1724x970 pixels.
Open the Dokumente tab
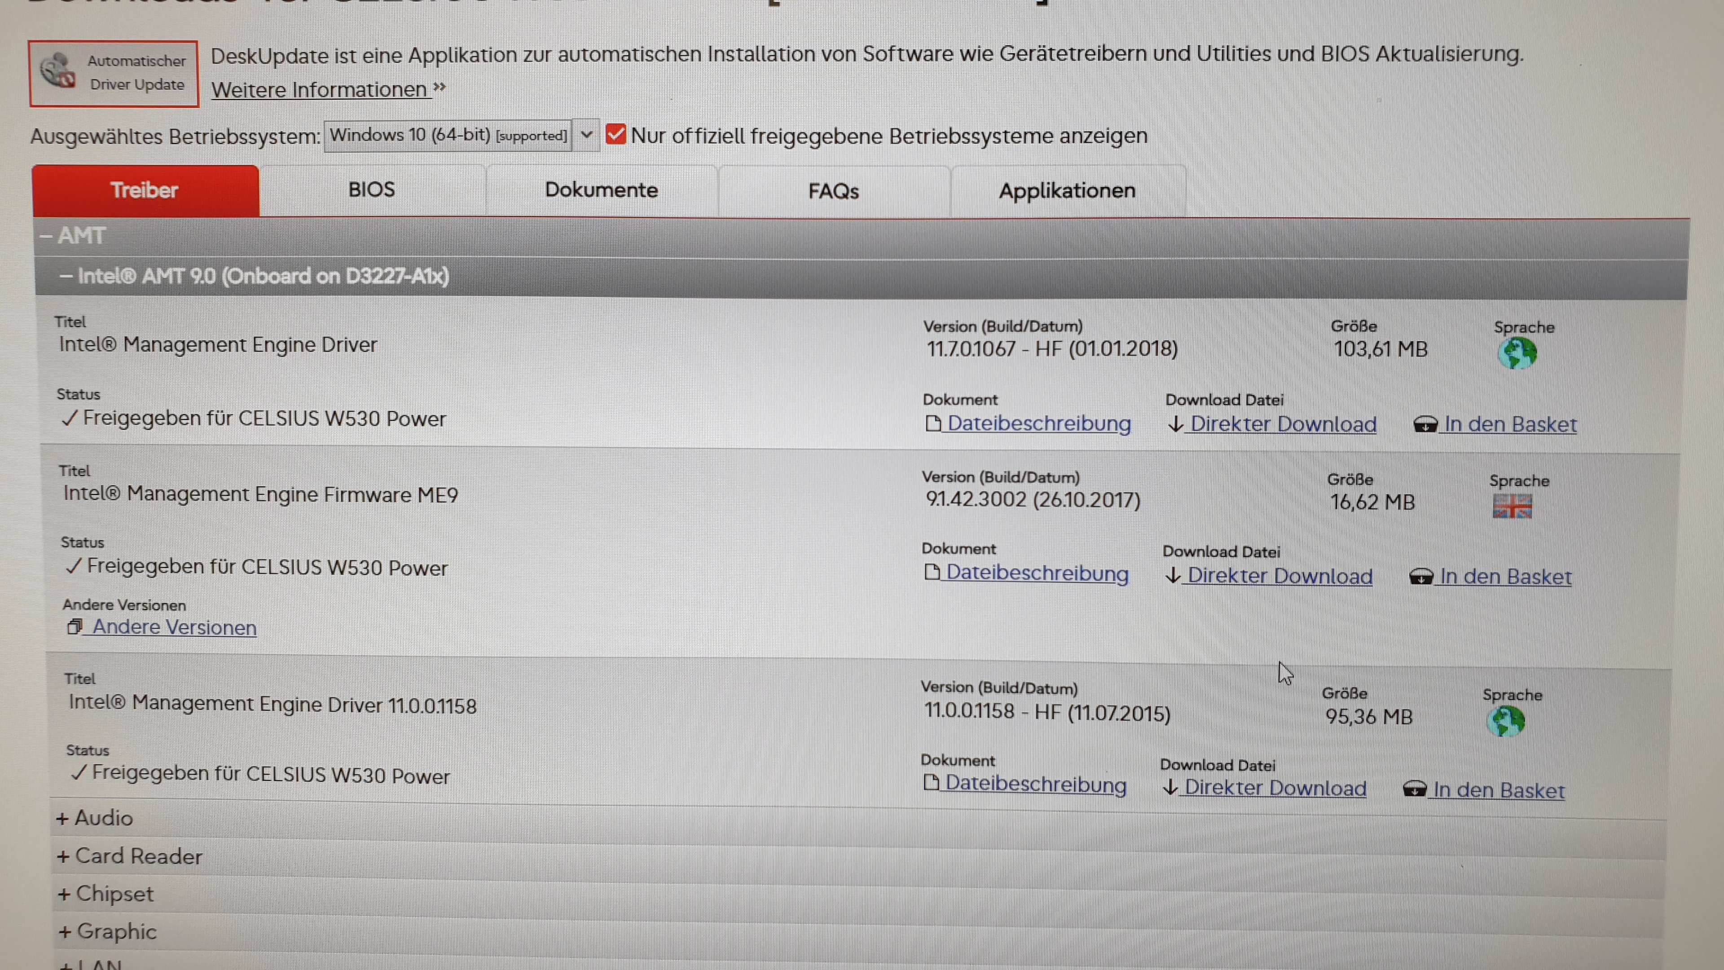click(601, 190)
